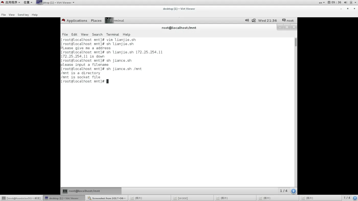The height and width of the screenshot is (201, 358).
Task: Open the terminal's View menu
Action: (x=85, y=34)
